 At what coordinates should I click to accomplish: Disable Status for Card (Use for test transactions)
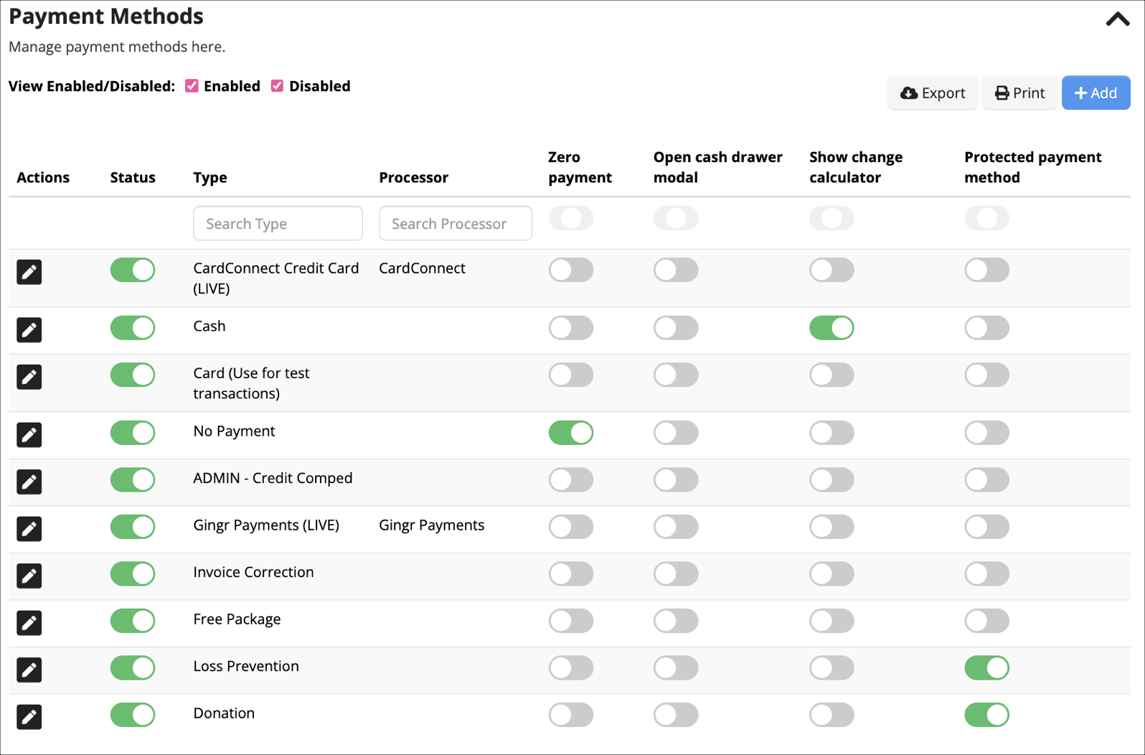click(x=133, y=375)
